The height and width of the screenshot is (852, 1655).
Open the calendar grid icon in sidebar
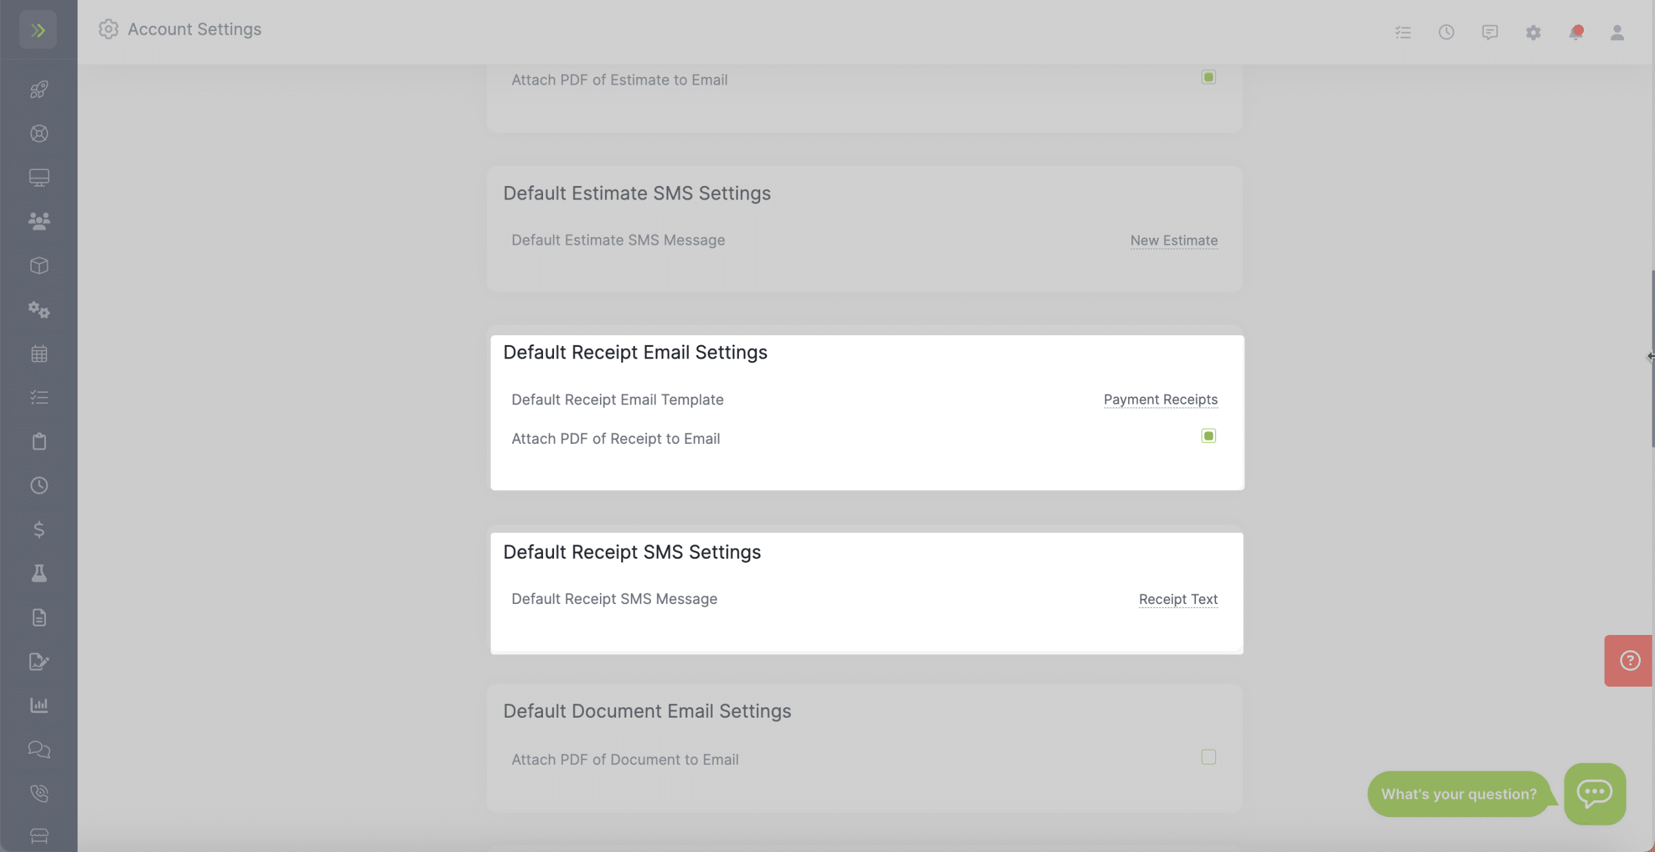pyautogui.click(x=39, y=354)
